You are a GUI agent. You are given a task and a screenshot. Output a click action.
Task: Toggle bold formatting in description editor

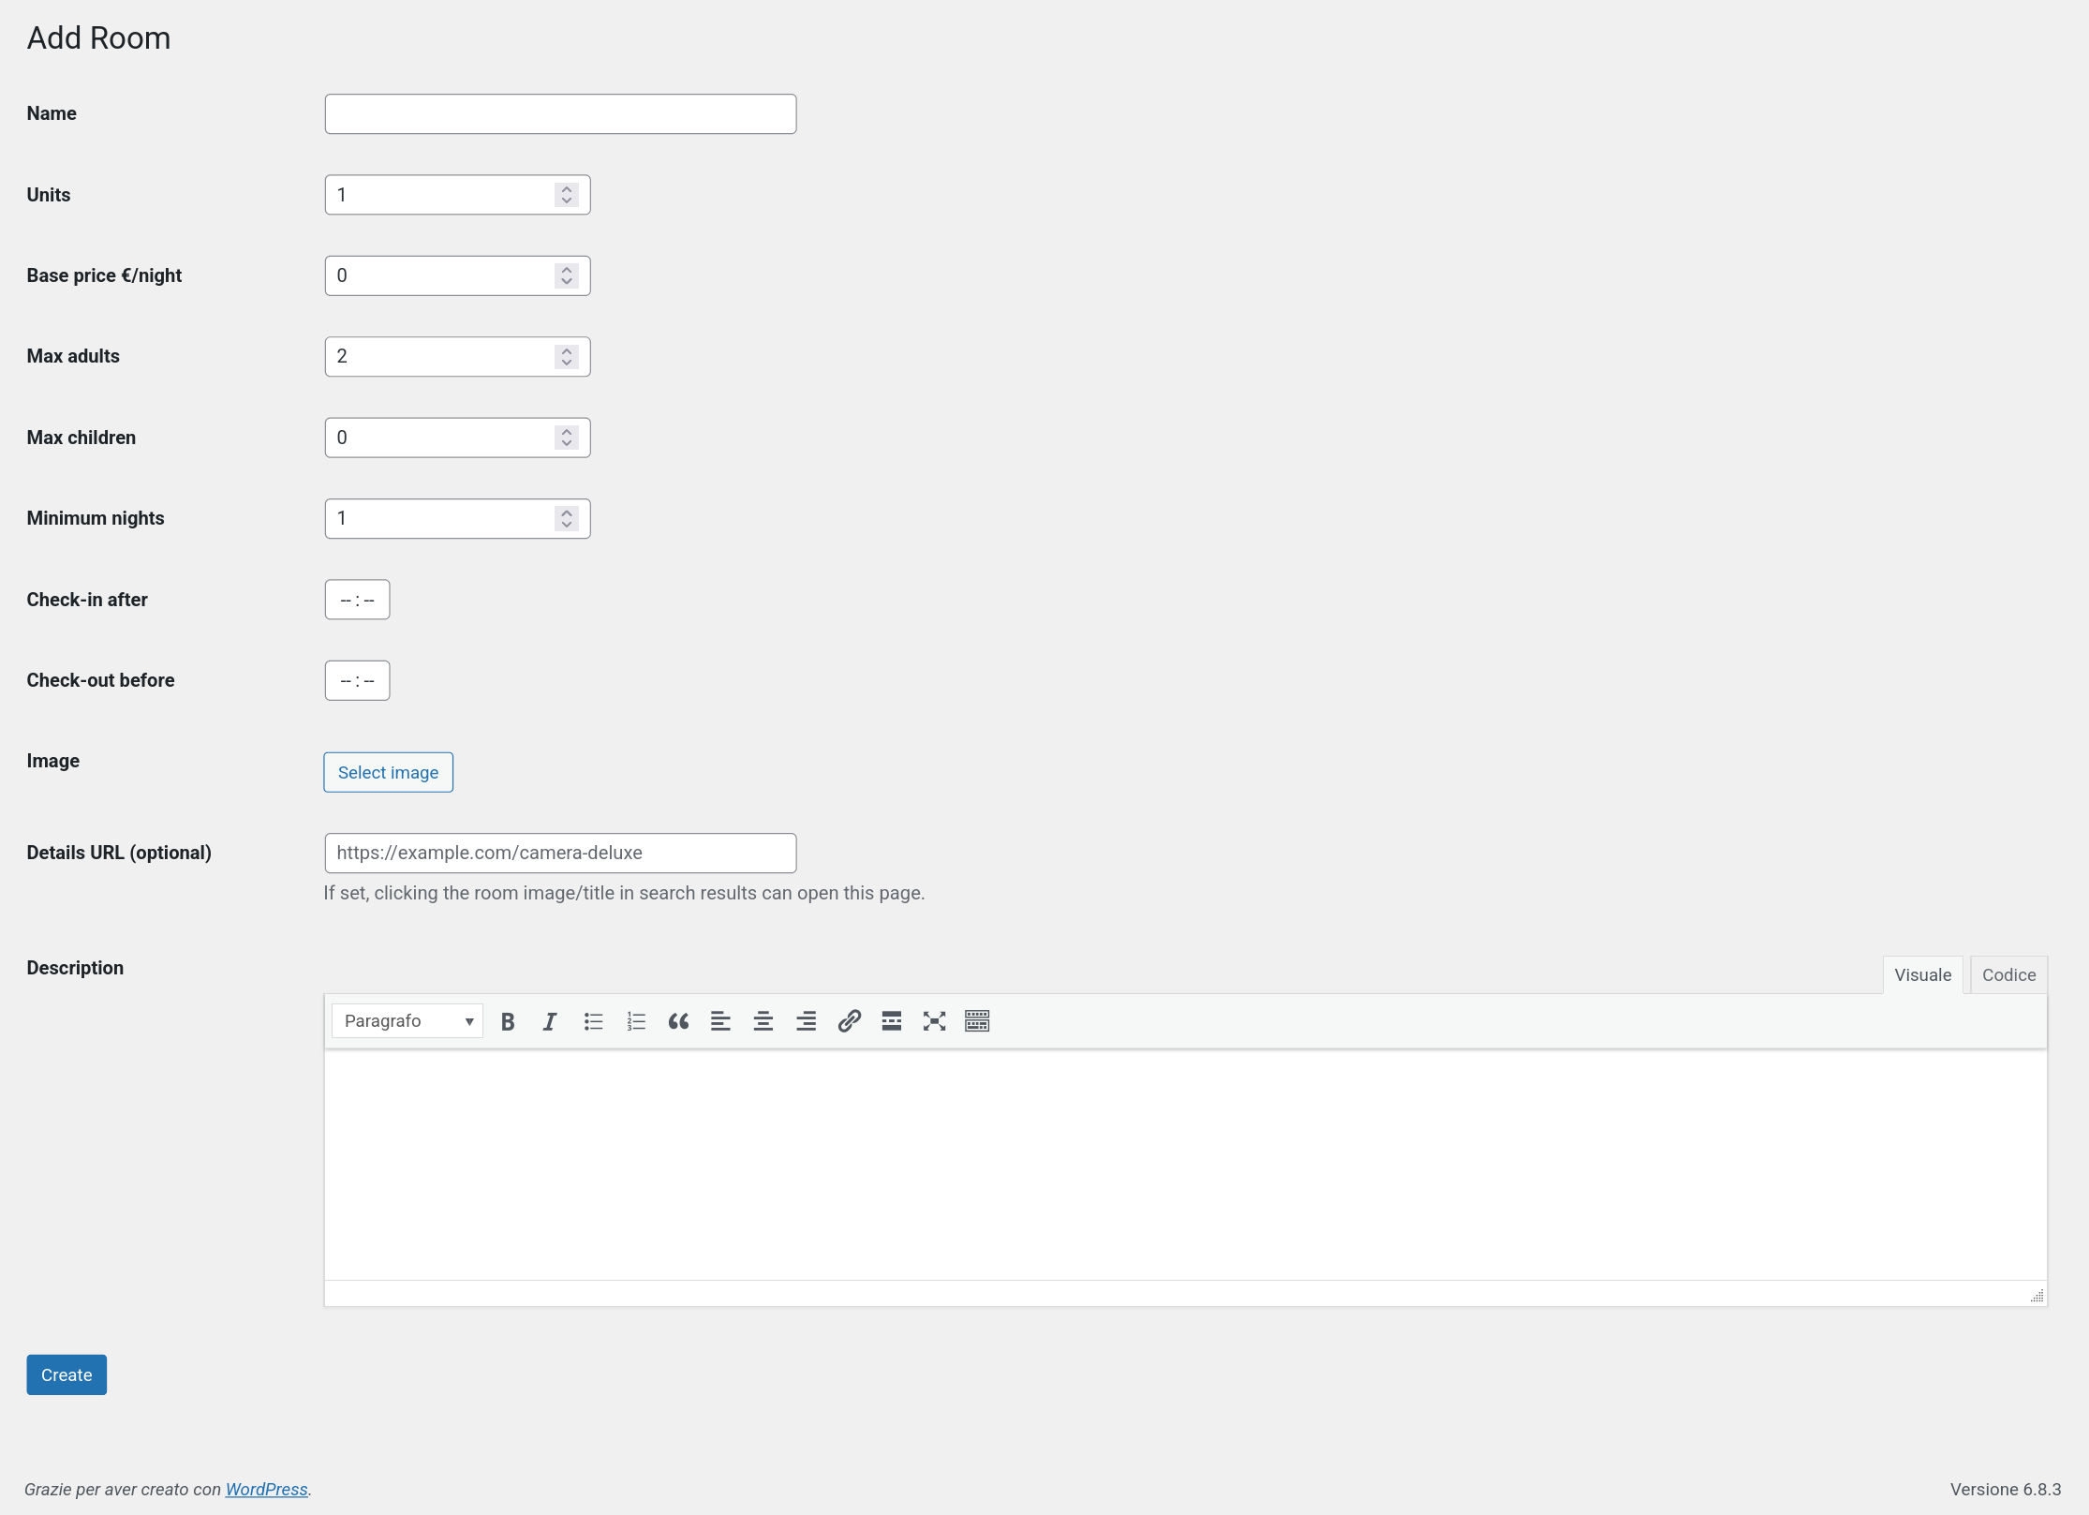pos(508,1021)
